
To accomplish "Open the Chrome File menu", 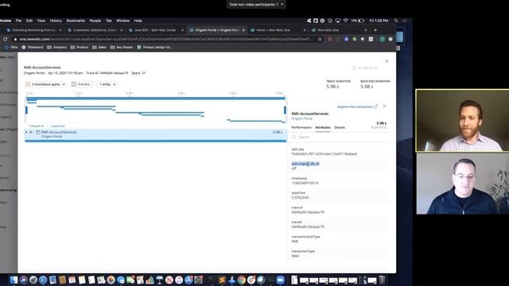I will point(18,21).
